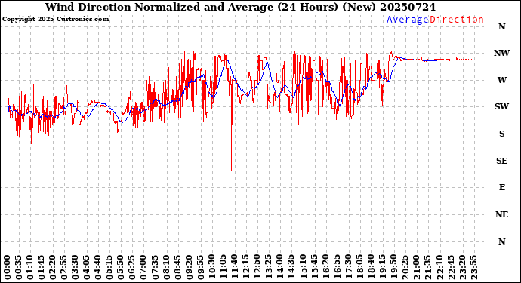Click the 02:20 time axis label
Screen dimensions: 521x283
tap(53, 267)
